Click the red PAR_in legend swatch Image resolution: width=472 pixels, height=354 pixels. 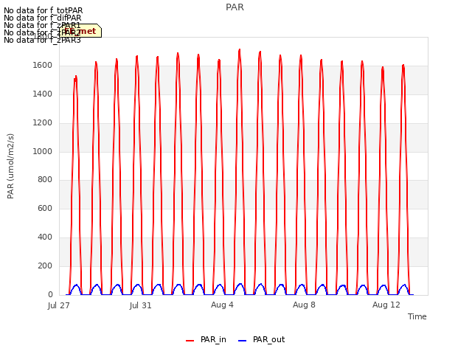click(190, 341)
